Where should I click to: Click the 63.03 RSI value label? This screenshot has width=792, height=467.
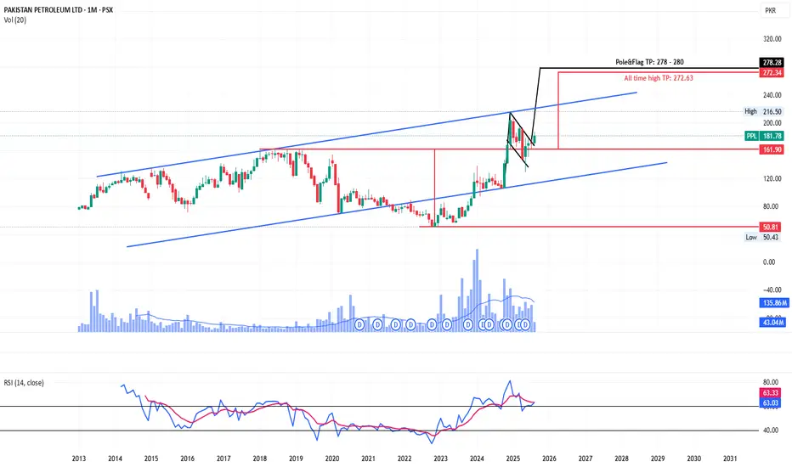click(770, 402)
